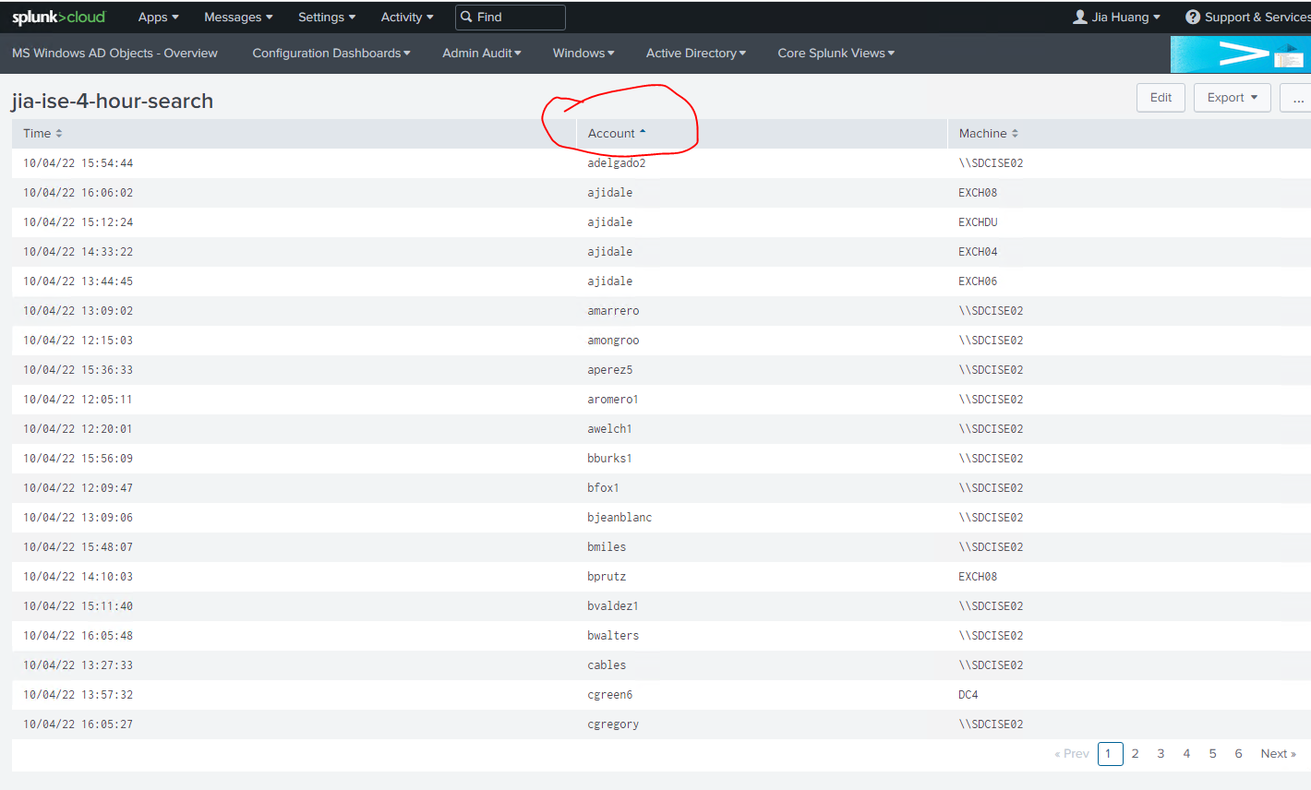Click the Edit button

pos(1161,98)
